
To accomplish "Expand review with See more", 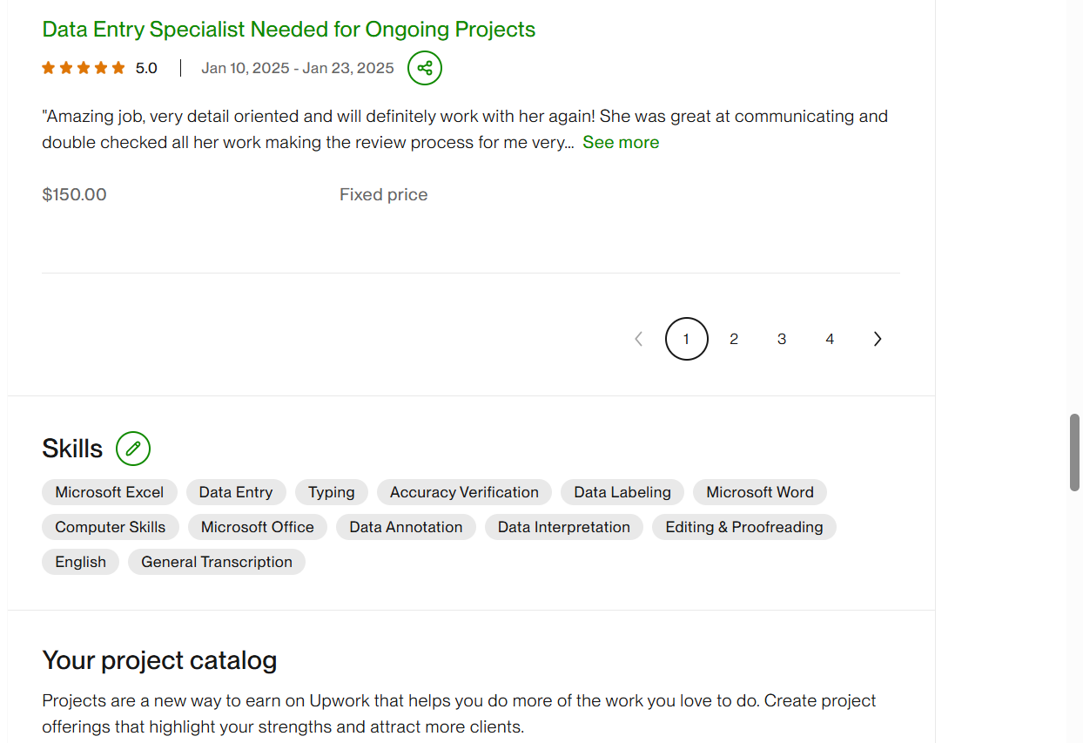I will 621,142.
